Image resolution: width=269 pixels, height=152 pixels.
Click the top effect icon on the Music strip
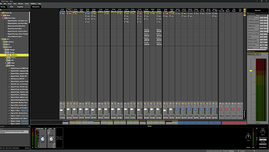164,13
